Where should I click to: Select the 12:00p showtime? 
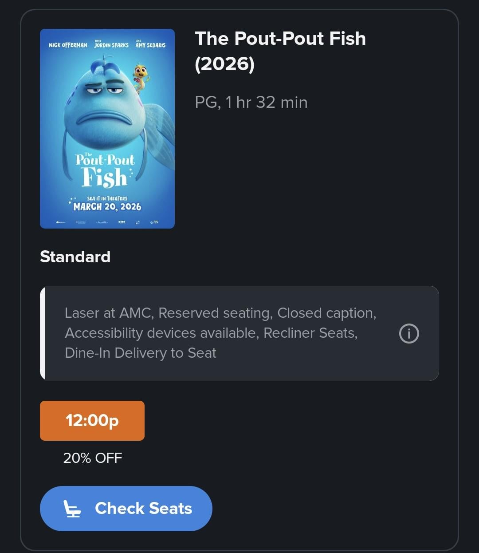(92, 420)
